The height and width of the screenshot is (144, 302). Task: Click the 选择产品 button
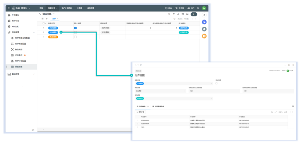[x=140, y=112]
